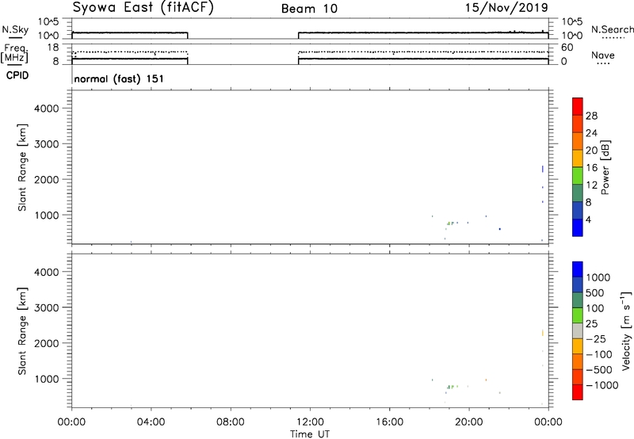Click the "16:00" time tick label

click(x=389, y=422)
